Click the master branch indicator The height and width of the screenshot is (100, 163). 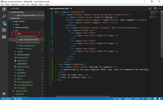(7, 99)
